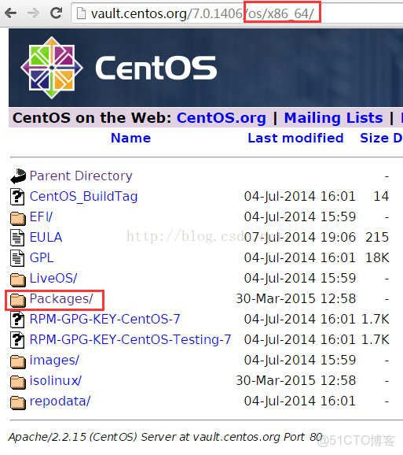
Task: Open the isolinux/ directory link
Action: tap(56, 380)
